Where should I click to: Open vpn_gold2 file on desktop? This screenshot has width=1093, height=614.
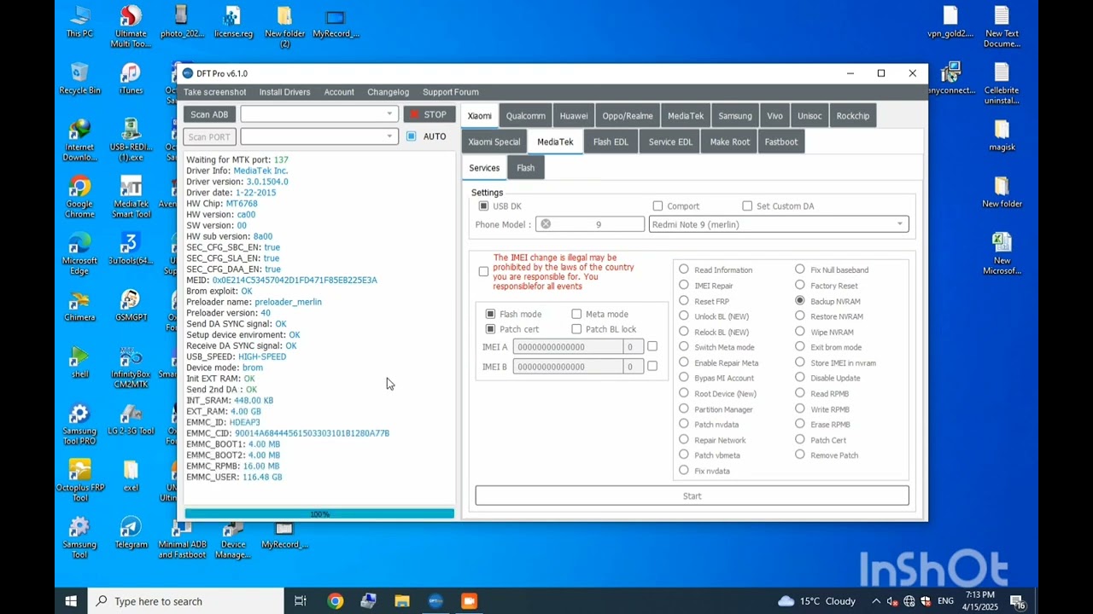pyautogui.click(x=950, y=22)
